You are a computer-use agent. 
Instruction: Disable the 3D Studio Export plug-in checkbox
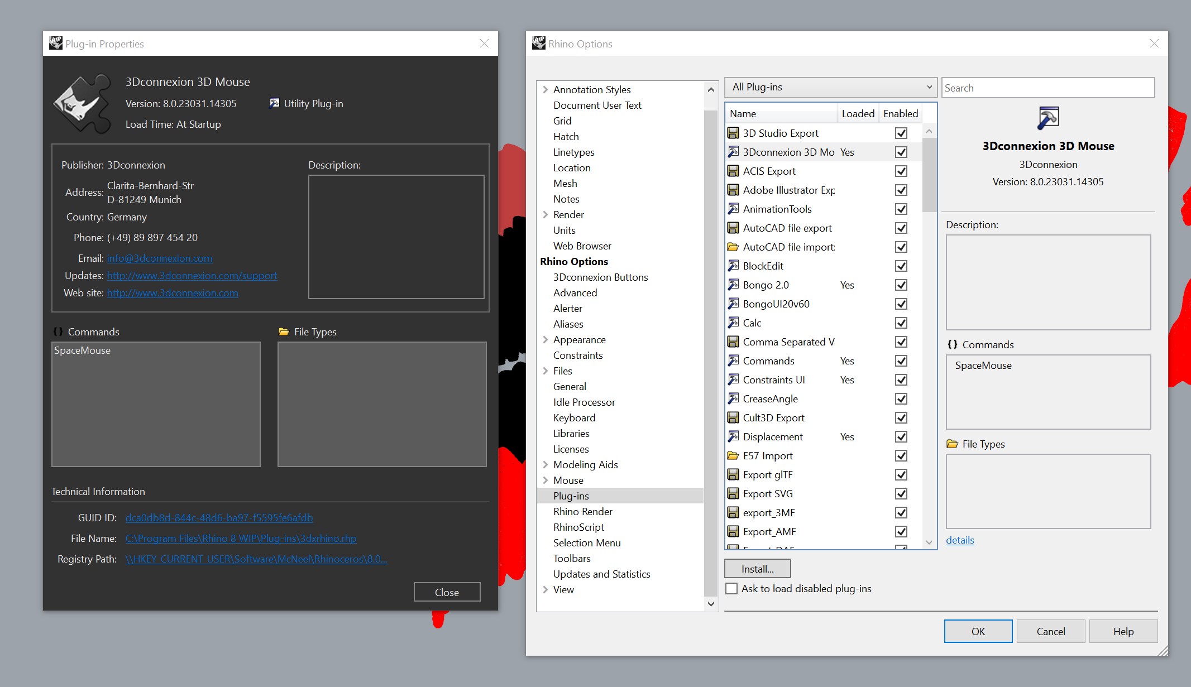pos(901,133)
